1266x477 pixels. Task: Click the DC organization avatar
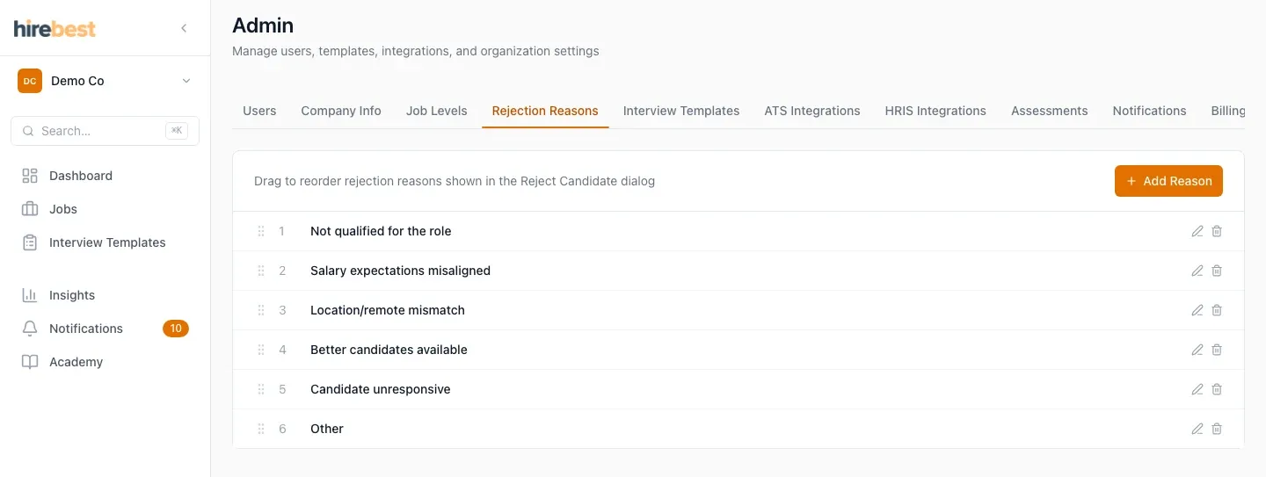point(30,81)
